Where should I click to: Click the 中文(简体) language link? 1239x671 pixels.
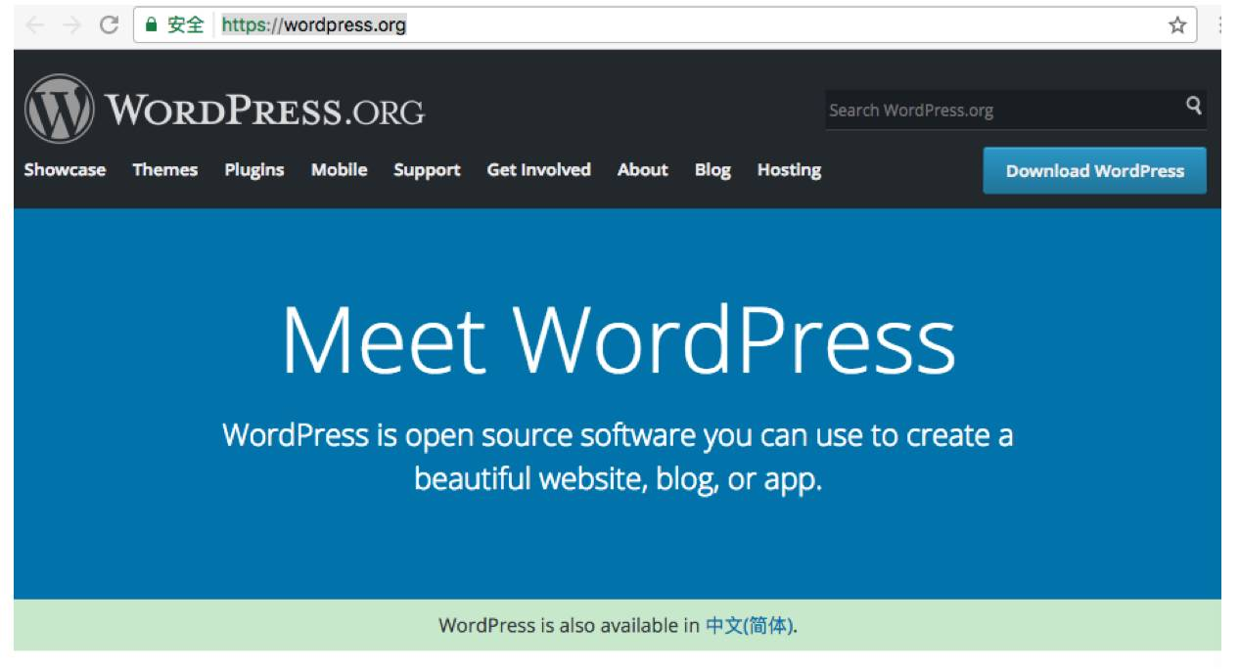749,626
